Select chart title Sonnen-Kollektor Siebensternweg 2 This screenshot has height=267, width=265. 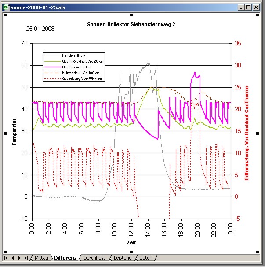click(x=131, y=24)
